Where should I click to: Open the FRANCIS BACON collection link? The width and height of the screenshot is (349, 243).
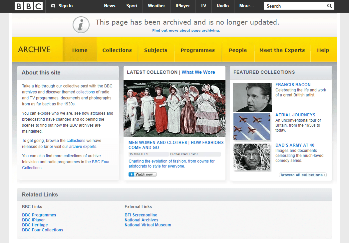293,85
